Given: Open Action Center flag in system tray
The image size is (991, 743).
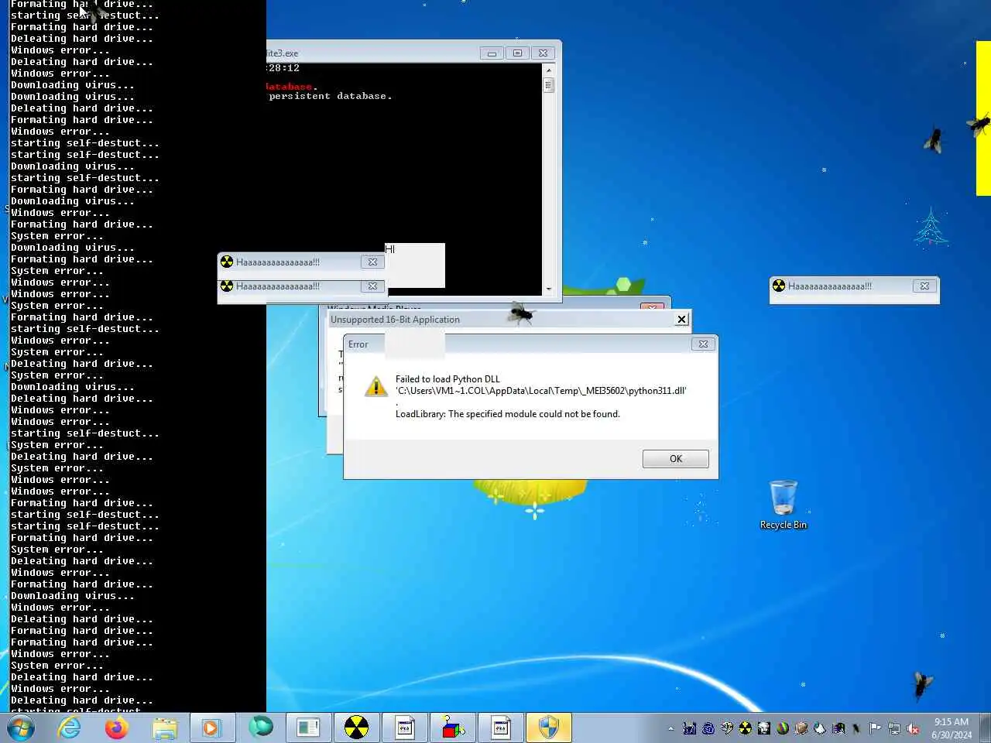Looking at the screenshot, I should point(876,728).
